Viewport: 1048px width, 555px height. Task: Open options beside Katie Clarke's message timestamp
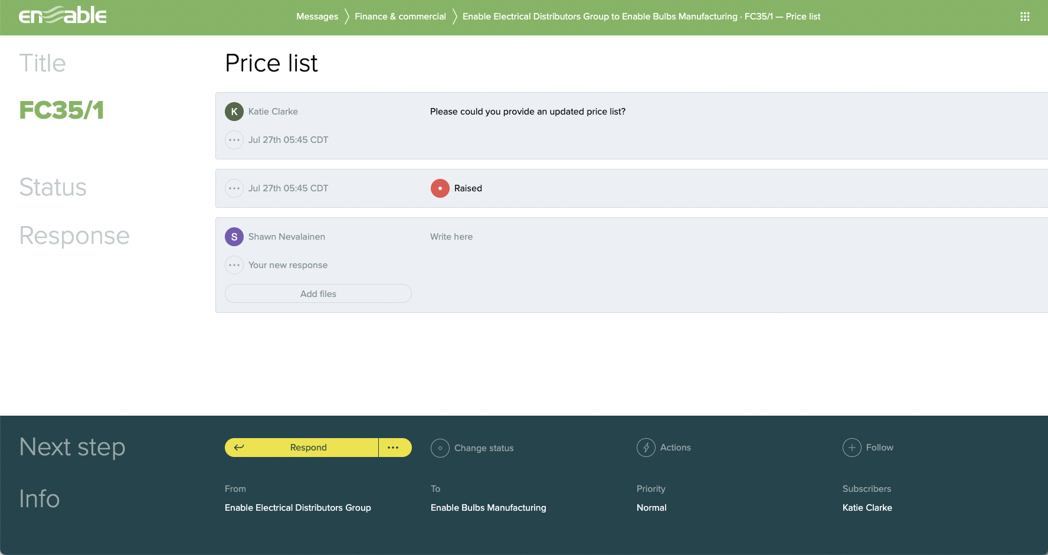(234, 140)
